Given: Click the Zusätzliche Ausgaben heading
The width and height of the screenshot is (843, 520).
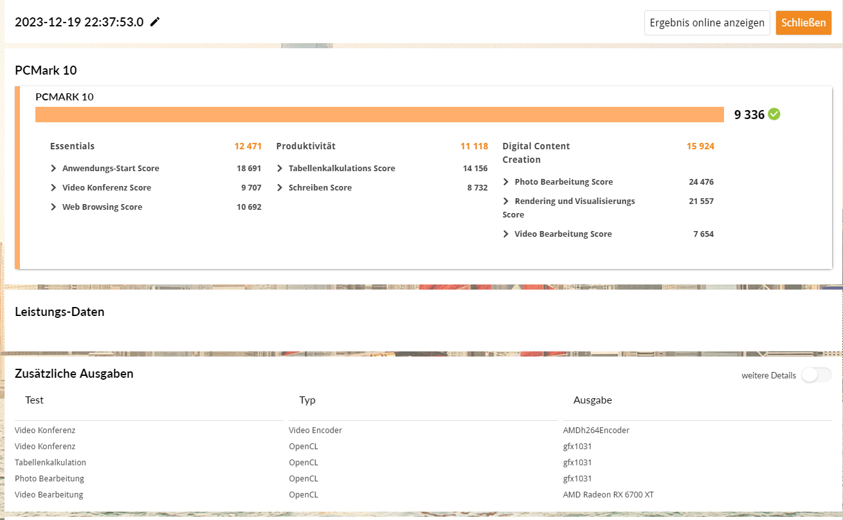Looking at the screenshot, I should point(74,373).
